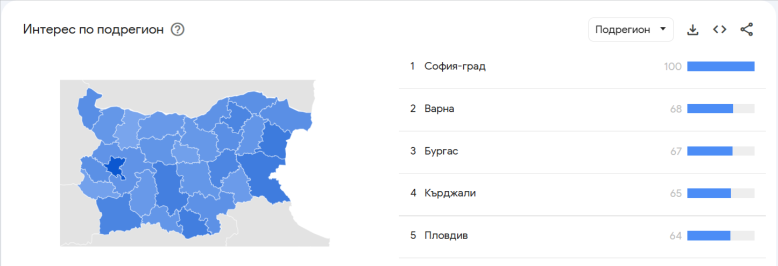Open the Кърджали subregion entry
Viewport: 778px width, 266px height.
450,193
